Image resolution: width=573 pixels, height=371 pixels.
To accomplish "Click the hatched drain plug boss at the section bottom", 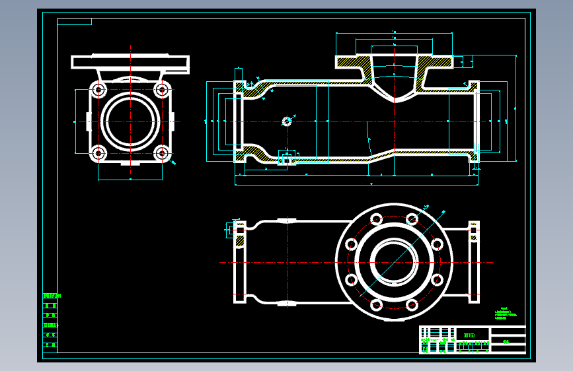I will pyautogui.click(x=287, y=160).
